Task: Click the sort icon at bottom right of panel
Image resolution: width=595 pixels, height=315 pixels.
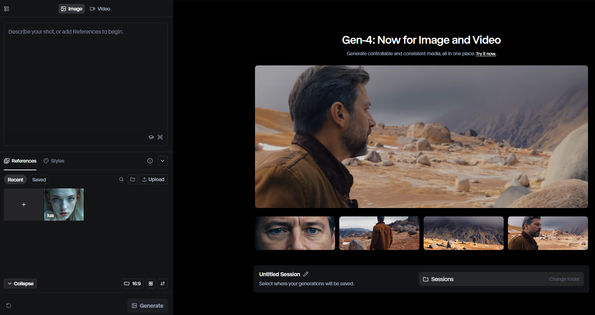Action: 163,284
